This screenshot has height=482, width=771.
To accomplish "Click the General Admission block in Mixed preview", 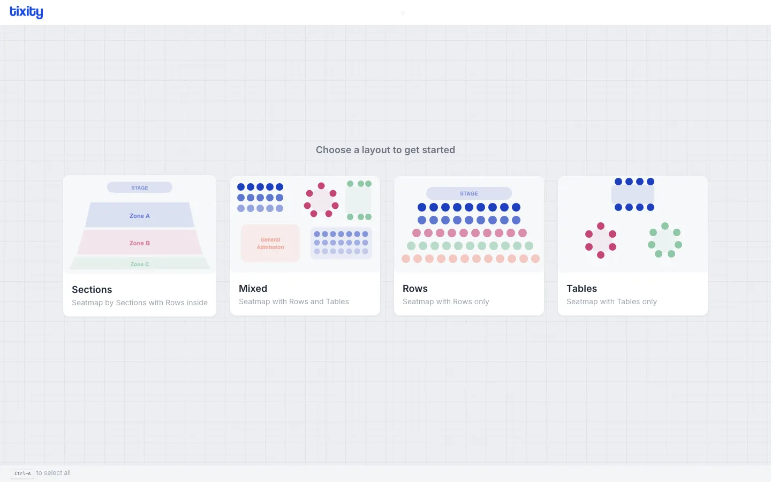I will pos(270,243).
